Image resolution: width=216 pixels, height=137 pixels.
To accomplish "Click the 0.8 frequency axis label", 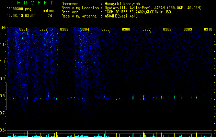I will pos(3,96).
